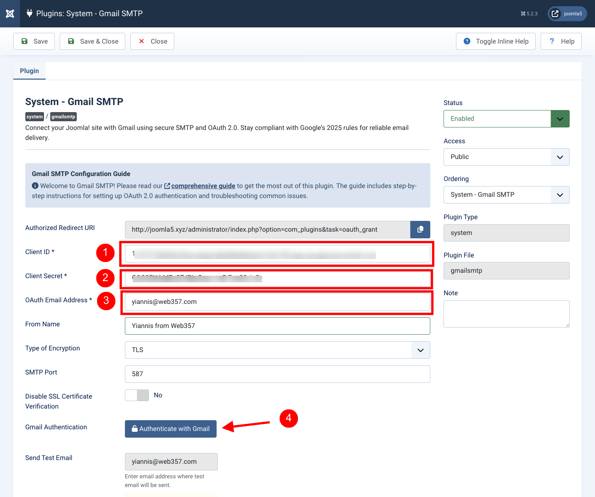Screen dimensions: 595x497
Task: Open the Status dropdown
Action: (507, 119)
